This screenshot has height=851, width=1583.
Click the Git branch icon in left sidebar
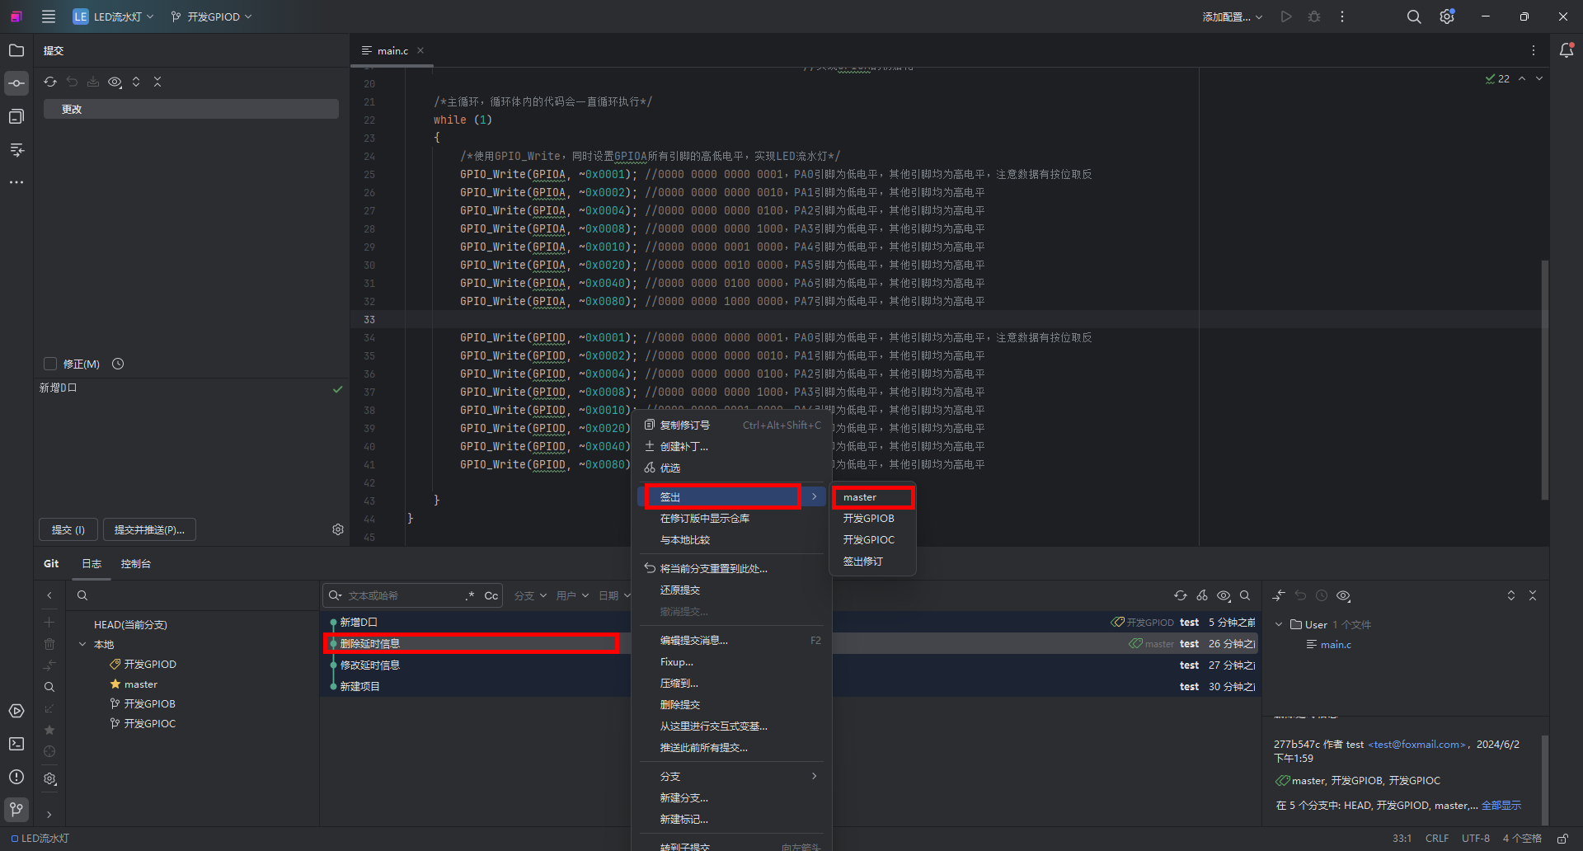click(16, 809)
